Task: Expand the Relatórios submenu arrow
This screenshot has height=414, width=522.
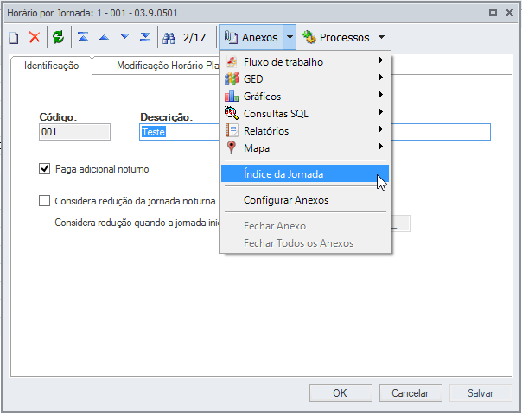Action: tap(381, 129)
